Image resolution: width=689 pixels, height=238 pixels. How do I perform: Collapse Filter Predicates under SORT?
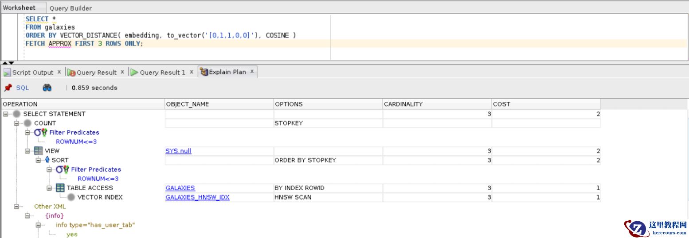click(x=49, y=169)
